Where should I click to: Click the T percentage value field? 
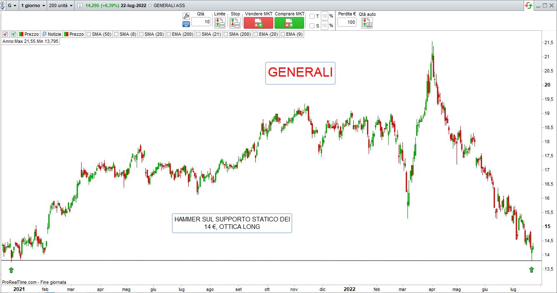point(325,16)
